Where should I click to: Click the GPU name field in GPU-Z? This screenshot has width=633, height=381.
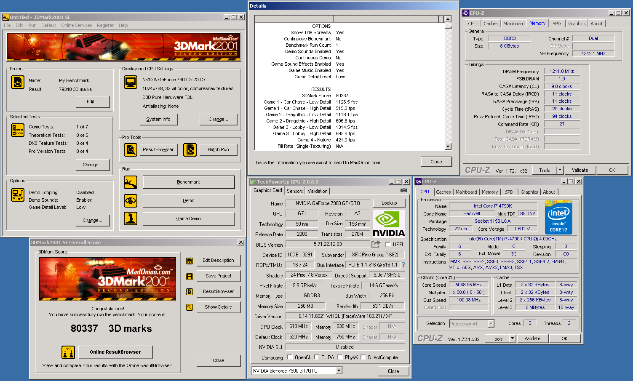[328, 203]
